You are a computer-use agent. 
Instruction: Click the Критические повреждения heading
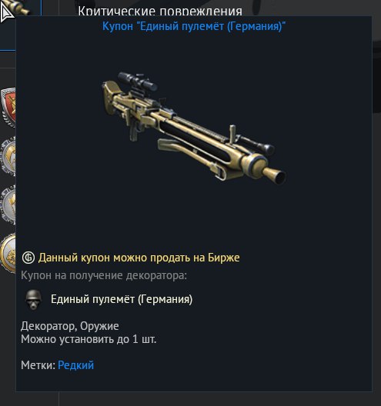tap(160, 11)
